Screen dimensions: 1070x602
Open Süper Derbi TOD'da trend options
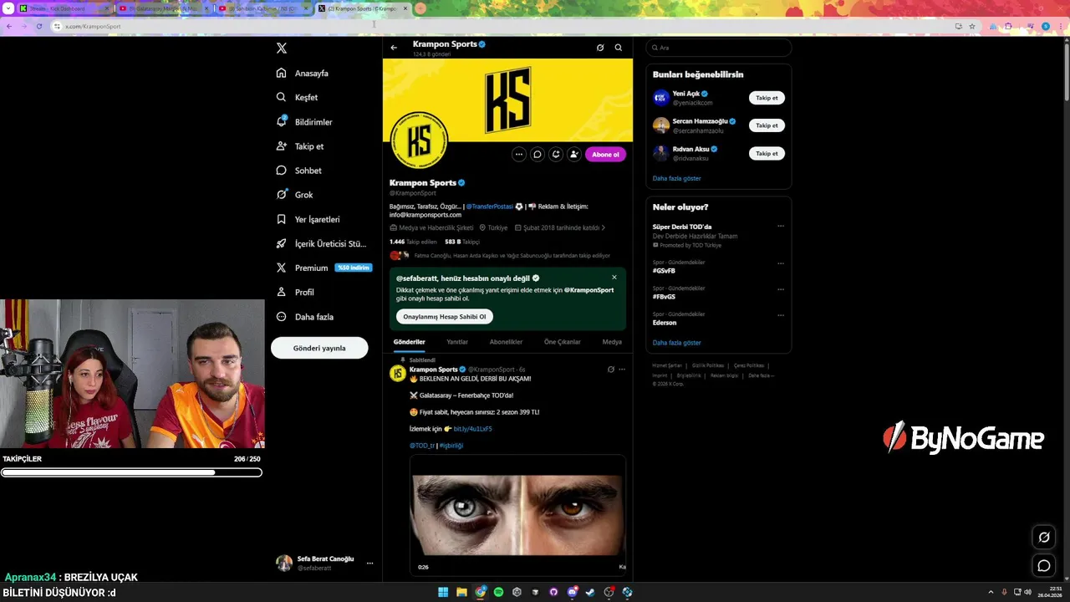pos(781,226)
